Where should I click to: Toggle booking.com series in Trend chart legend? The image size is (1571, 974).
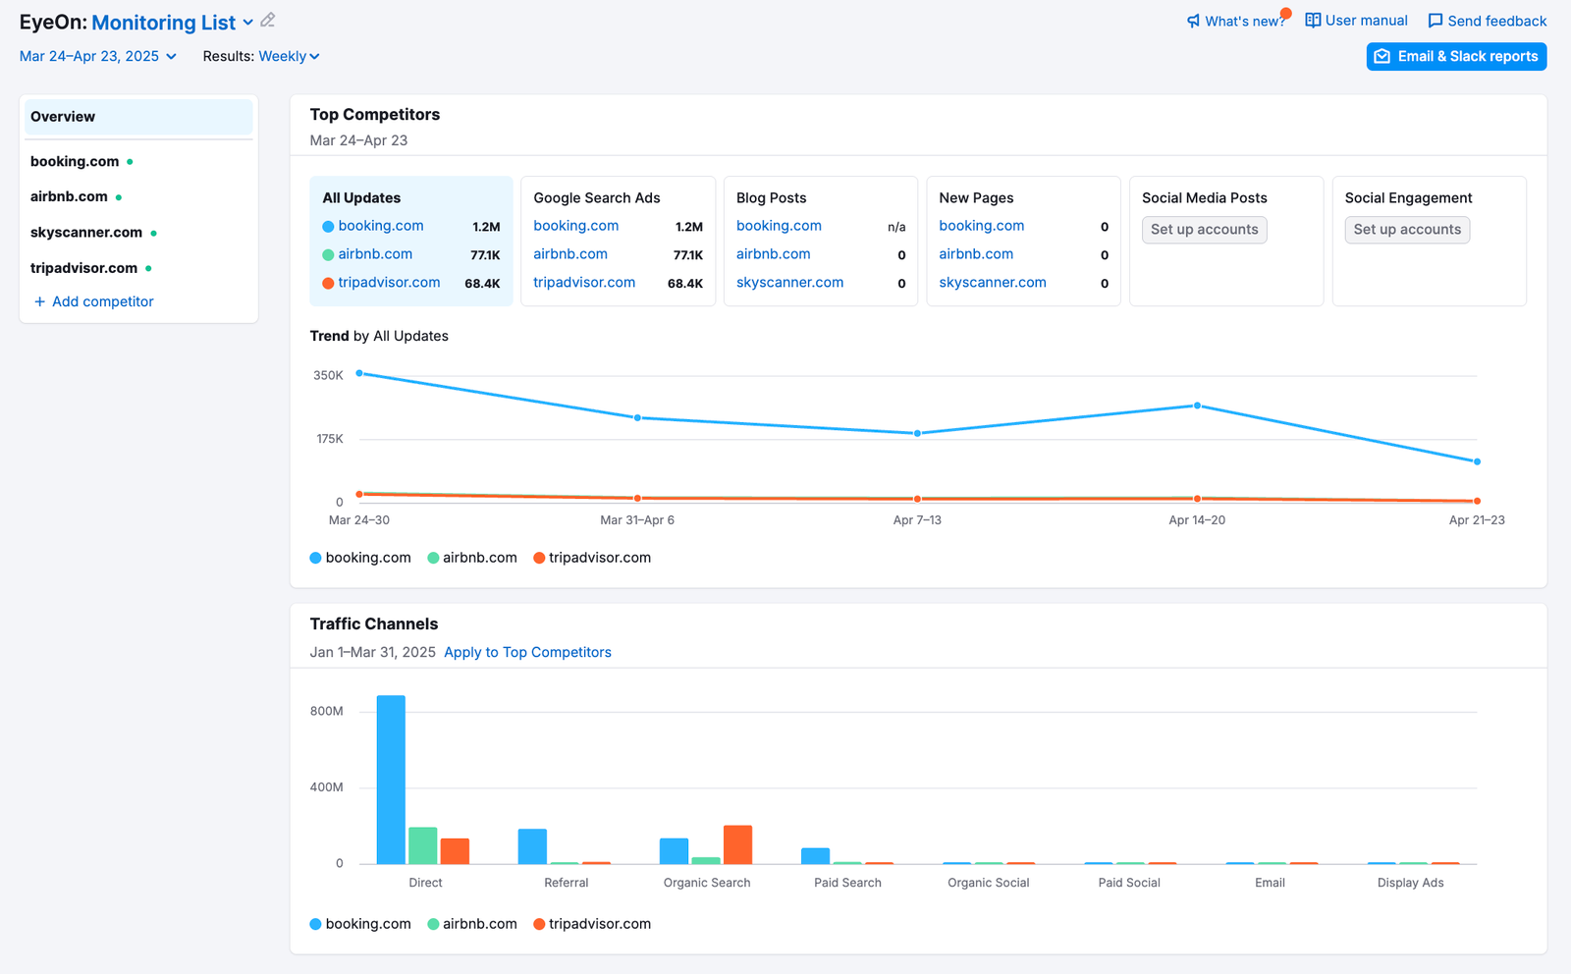click(x=359, y=558)
